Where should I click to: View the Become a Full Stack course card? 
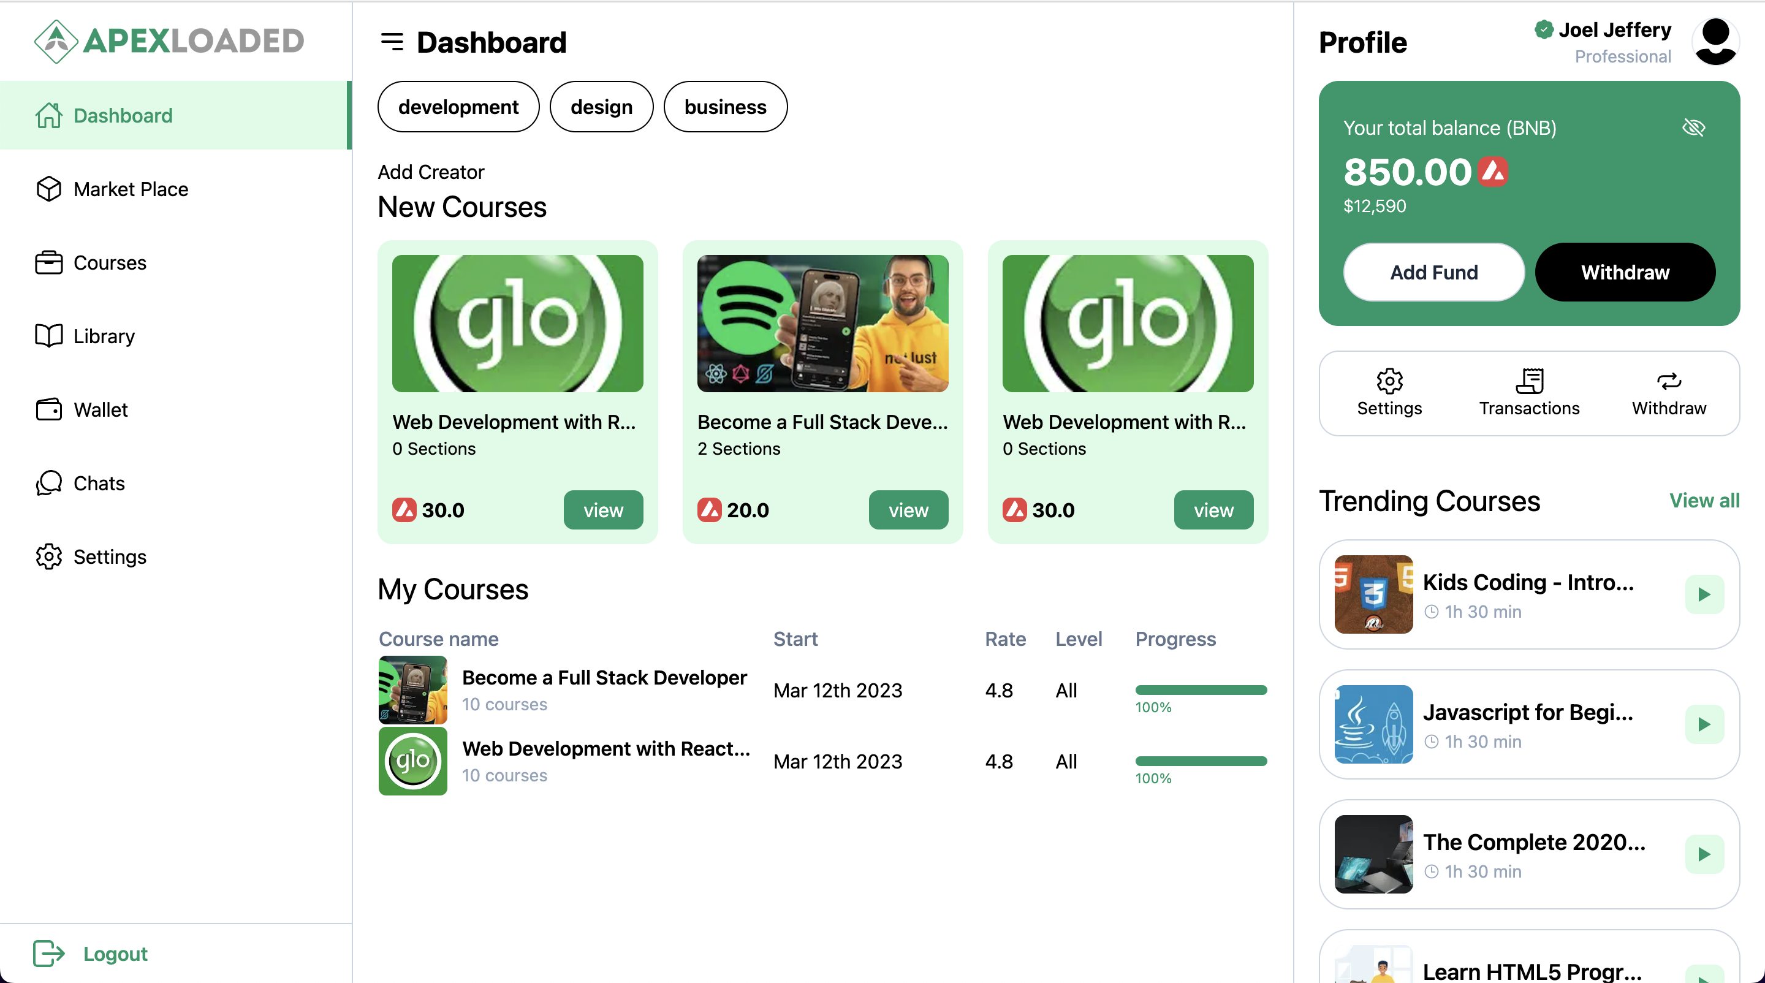point(908,510)
